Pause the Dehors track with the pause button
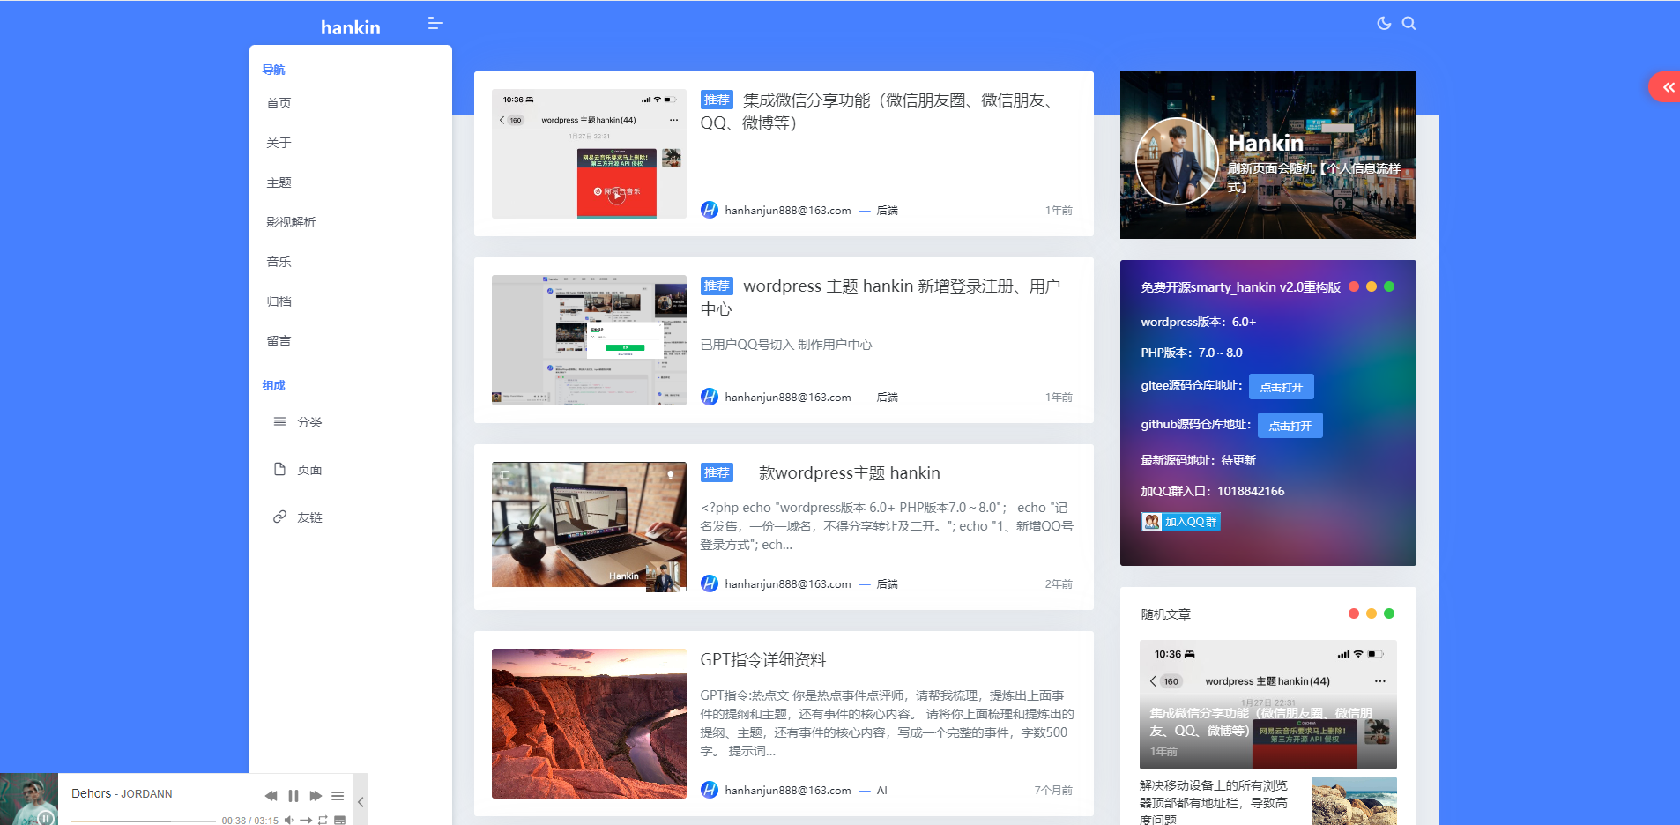The width and height of the screenshot is (1680, 825). pyautogui.click(x=294, y=796)
